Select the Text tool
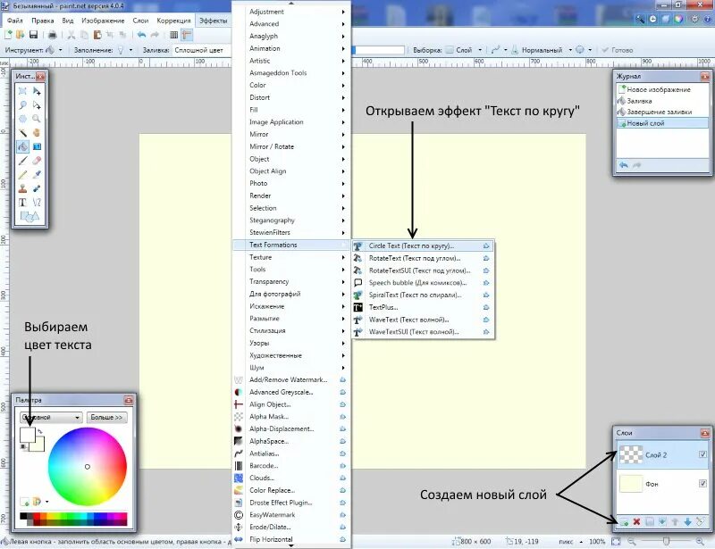The height and width of the screenshot is (549, 715). [22, 203]
